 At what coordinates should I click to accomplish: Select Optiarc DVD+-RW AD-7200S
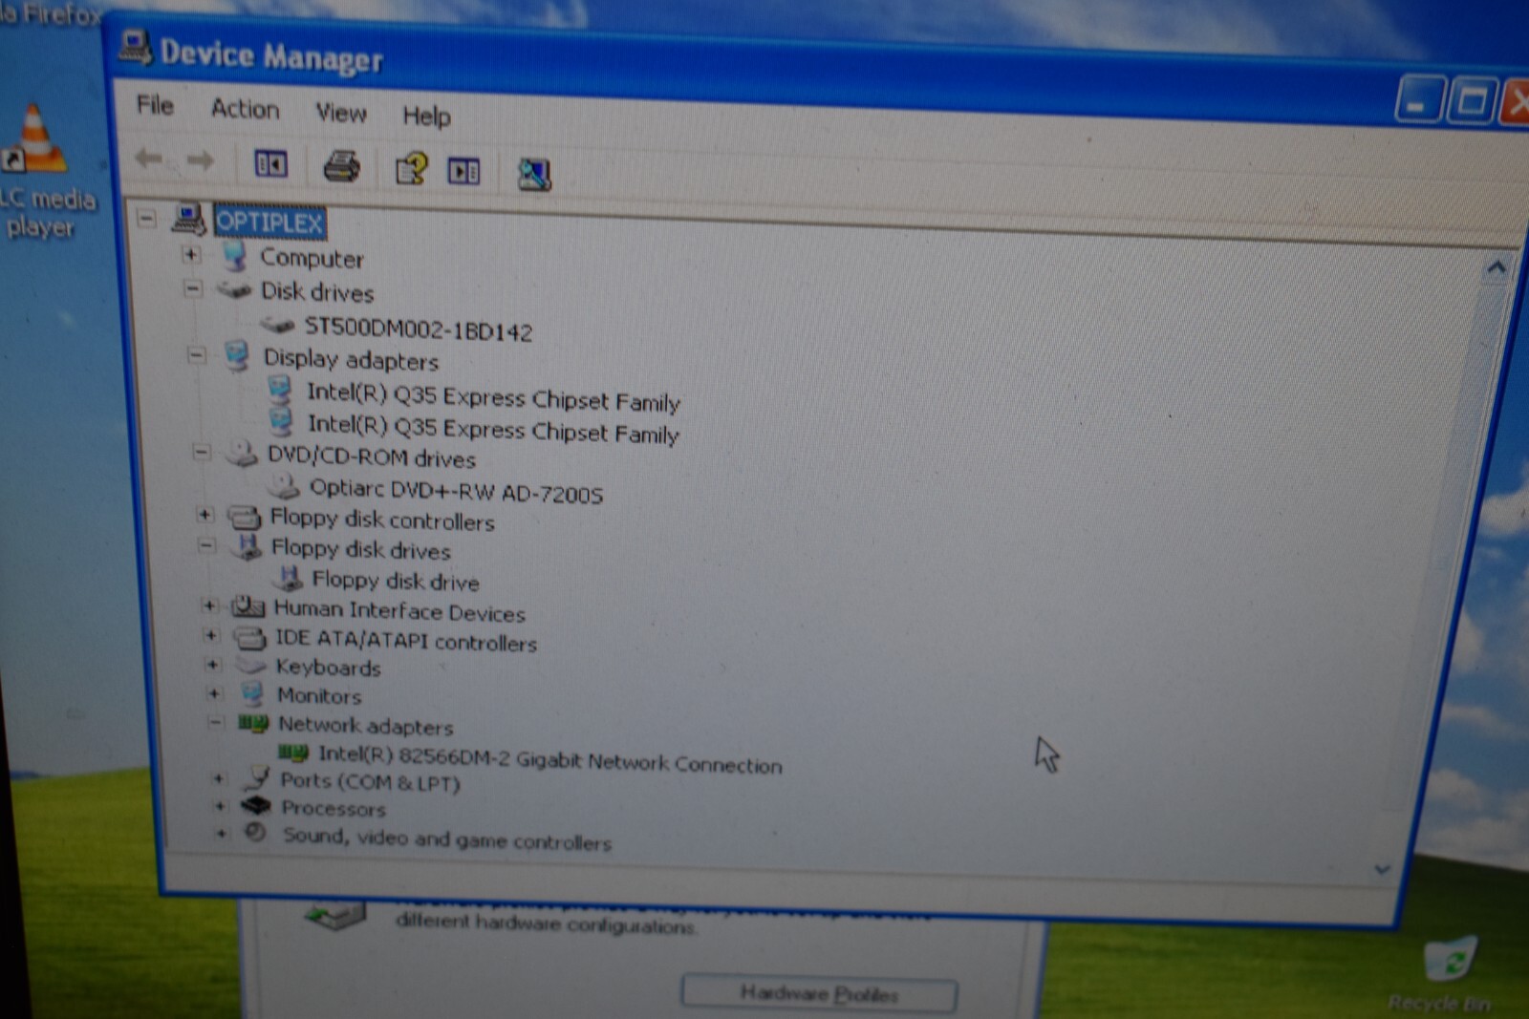[456, 491]
